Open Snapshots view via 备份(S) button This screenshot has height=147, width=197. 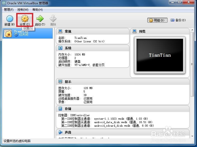(x=178, y=20)
